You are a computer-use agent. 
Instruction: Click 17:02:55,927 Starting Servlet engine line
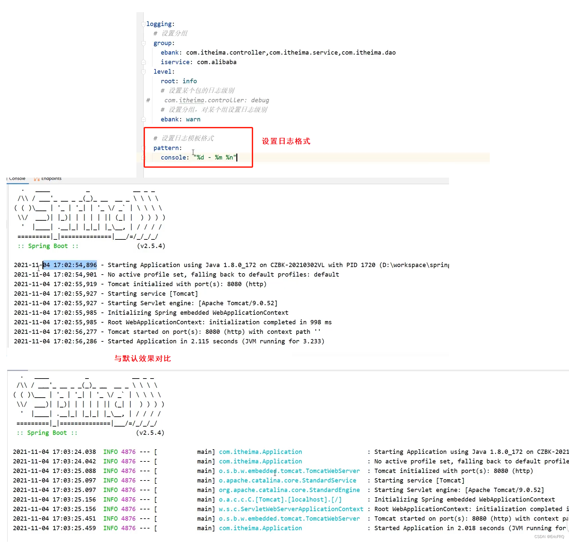[x=146, y=303]
